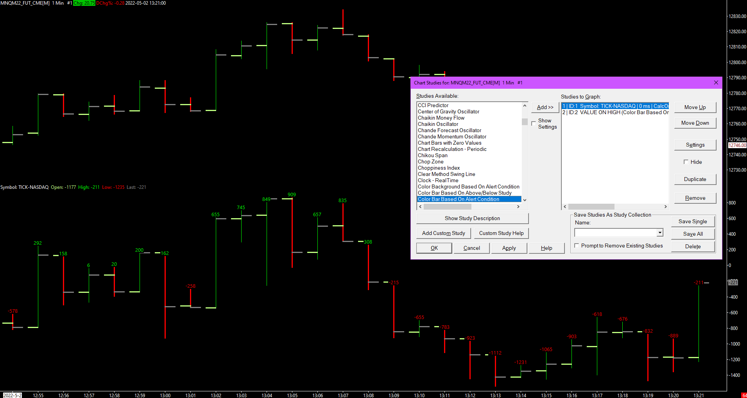Select CCI Predictor in Studies Available
Viewport: 747px width, 398px height.
(x=469, y=105)
